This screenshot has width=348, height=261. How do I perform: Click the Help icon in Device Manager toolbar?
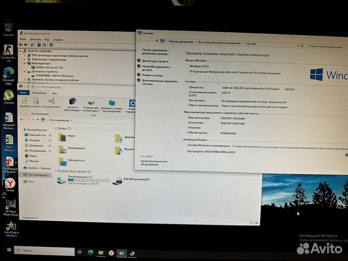39,45
